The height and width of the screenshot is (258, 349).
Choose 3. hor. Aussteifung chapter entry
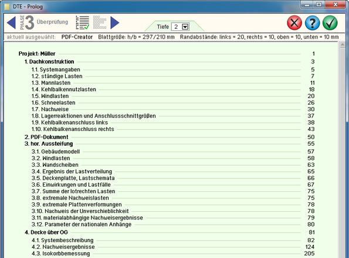click(49, 144)
